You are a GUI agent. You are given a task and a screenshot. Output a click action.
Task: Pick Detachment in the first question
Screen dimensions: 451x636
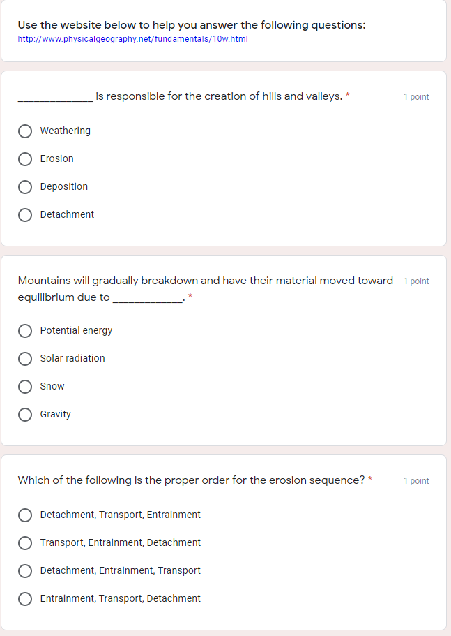coord(25,215)
